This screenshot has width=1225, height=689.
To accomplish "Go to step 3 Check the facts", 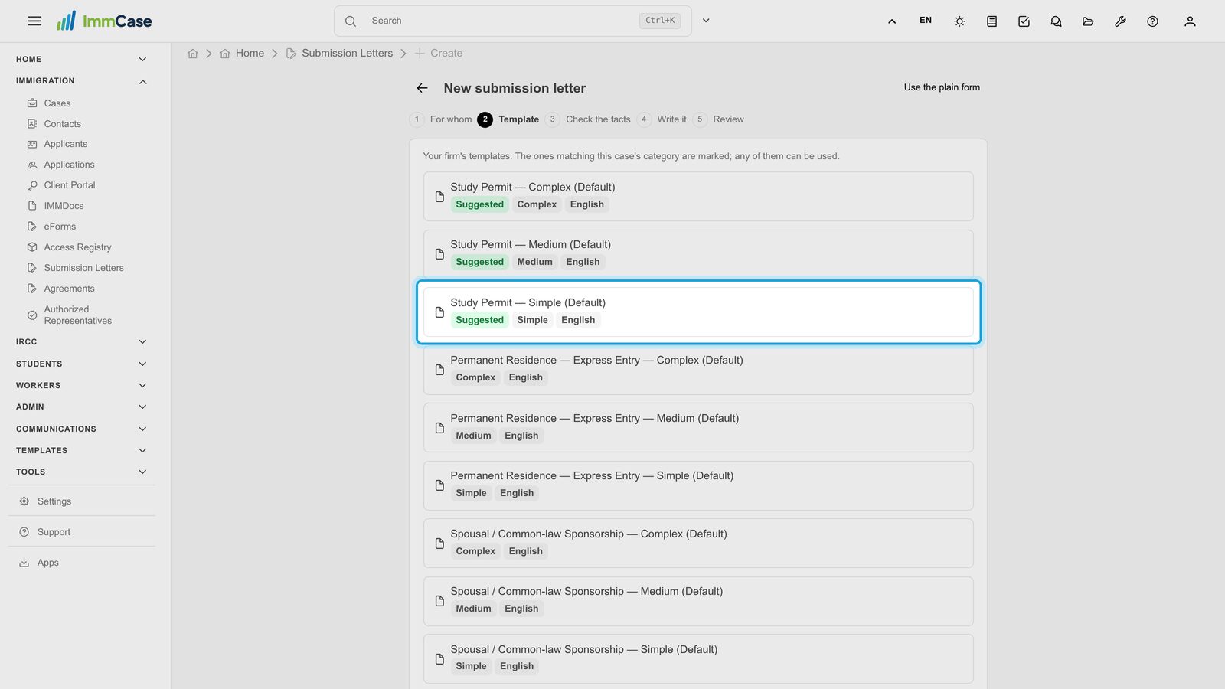I will 588,119.
